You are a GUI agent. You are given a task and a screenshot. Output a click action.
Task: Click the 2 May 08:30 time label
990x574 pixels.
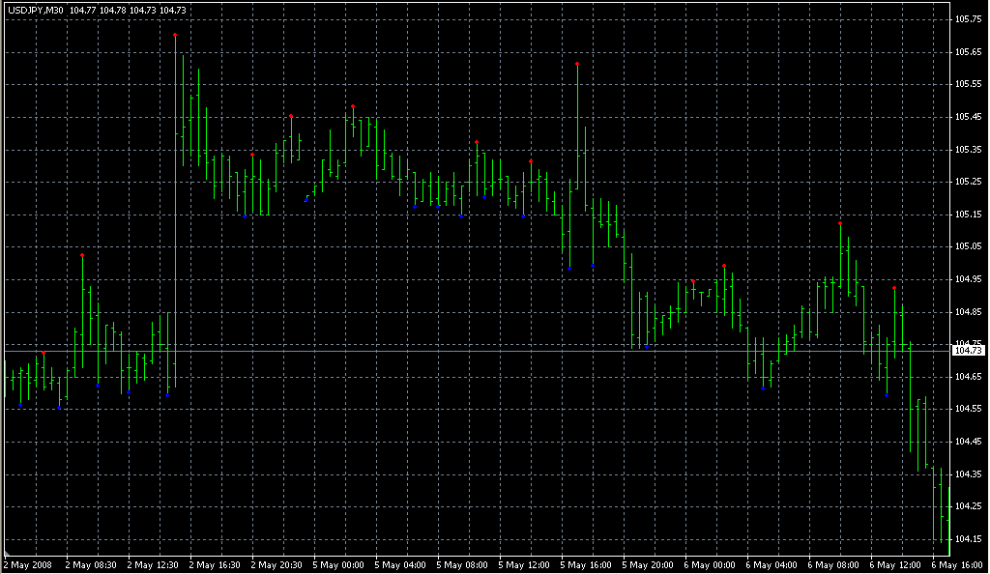tap(91, 565)
